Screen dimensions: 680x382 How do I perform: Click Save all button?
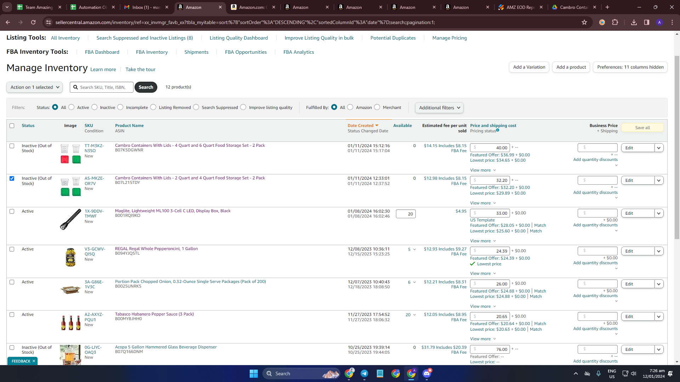(x=642, y=128)
